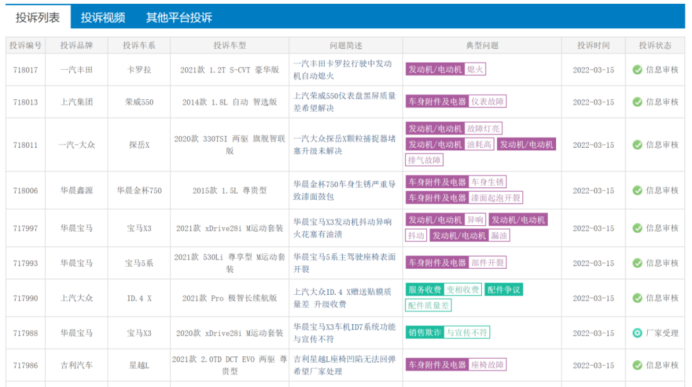Open complaint 华晨宝马X3发动机抖动异响

pos(343,228)
